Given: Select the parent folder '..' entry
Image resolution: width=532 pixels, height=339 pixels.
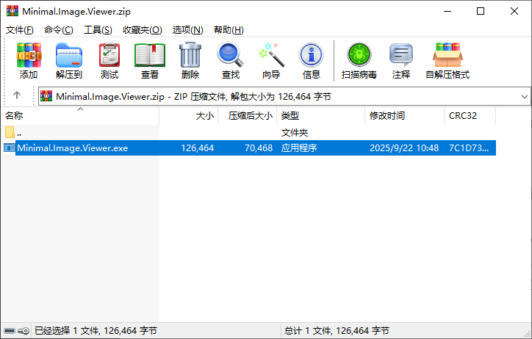Looking at the screenshot, I should tap(13, 132).
